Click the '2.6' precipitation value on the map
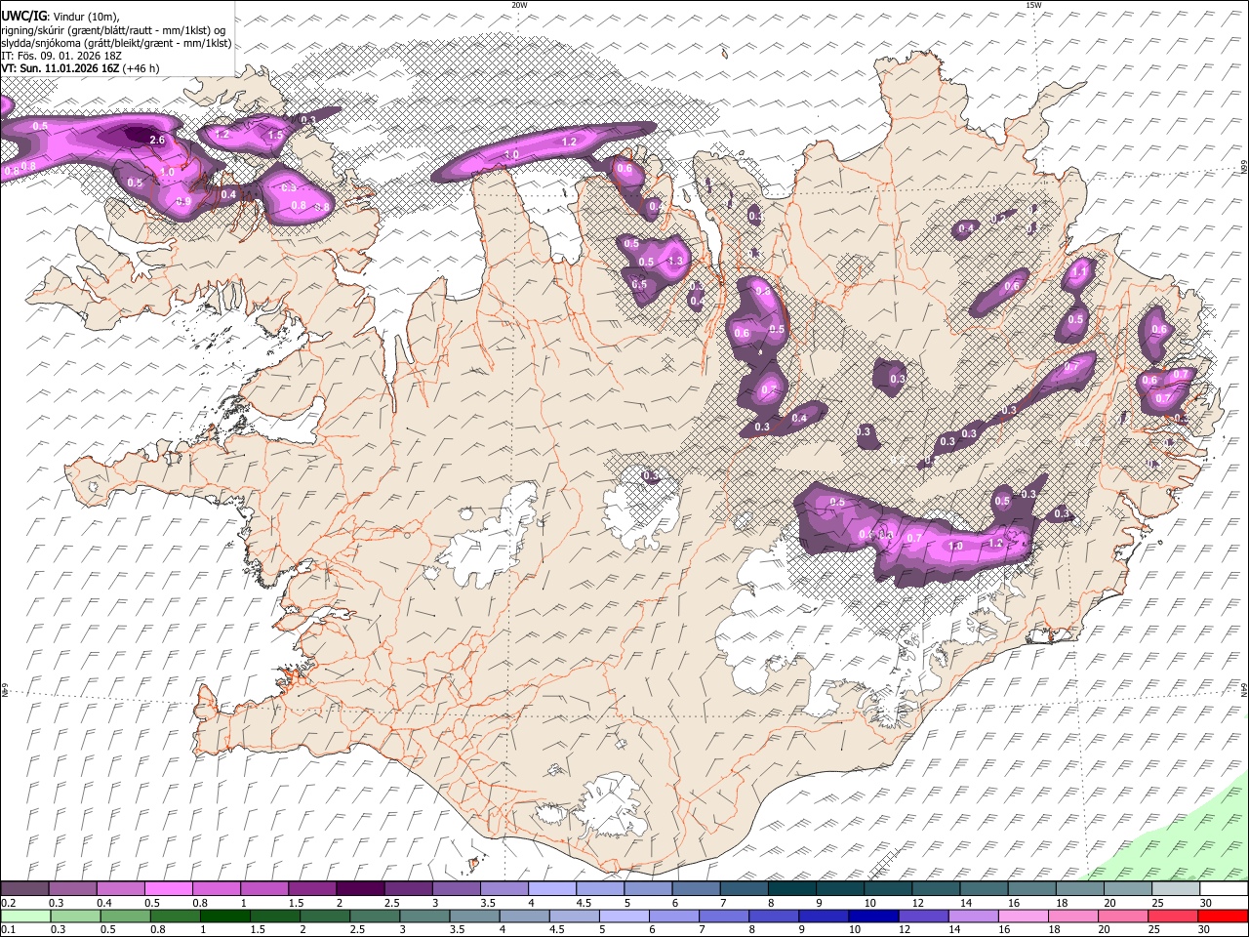Viewport: 1249px width, 937px height. [x=157, y=141]
